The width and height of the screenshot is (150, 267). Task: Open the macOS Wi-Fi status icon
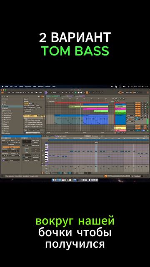129,86
